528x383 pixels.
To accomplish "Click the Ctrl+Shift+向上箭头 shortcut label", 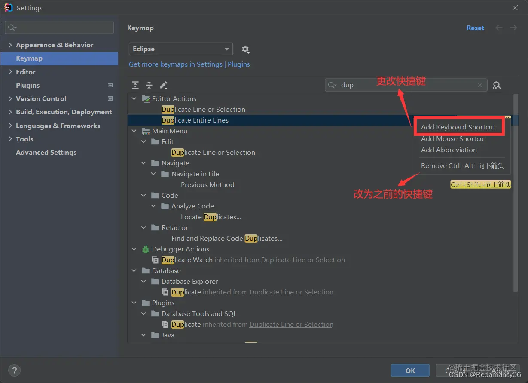I will pyautogui.click(x=481, y=184).
